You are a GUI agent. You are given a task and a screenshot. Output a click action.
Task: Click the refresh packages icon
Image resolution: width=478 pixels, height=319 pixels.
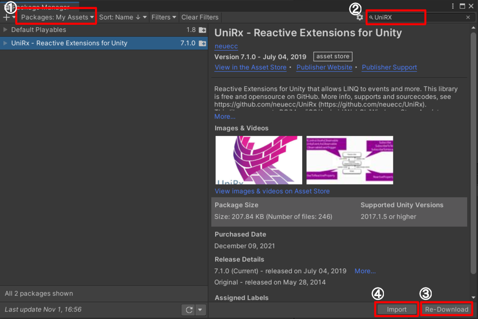[189, 309]
